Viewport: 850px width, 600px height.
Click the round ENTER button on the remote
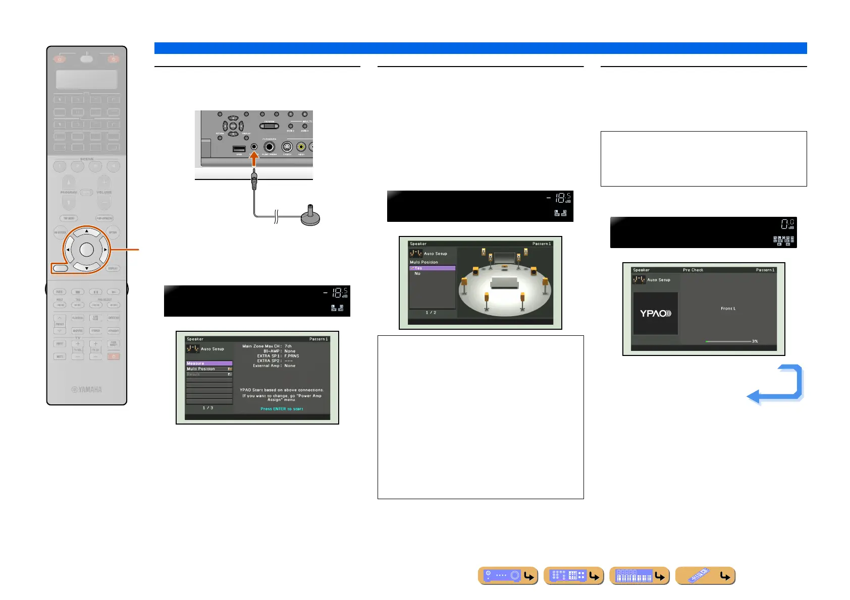87,249
